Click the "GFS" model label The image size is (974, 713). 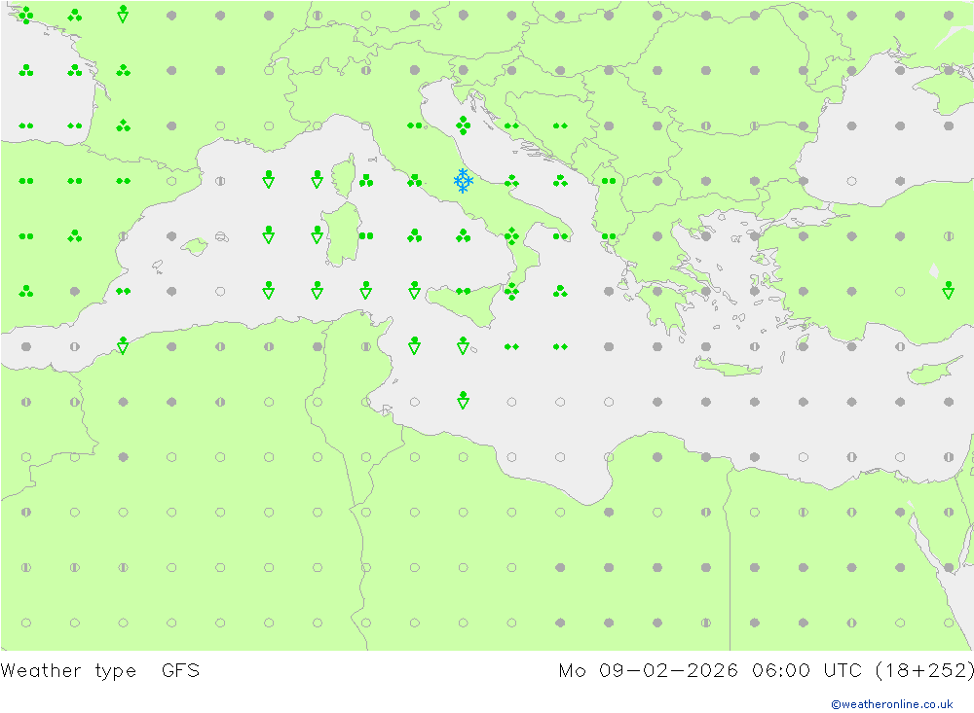pyautogui.click(x=180, y=671)
